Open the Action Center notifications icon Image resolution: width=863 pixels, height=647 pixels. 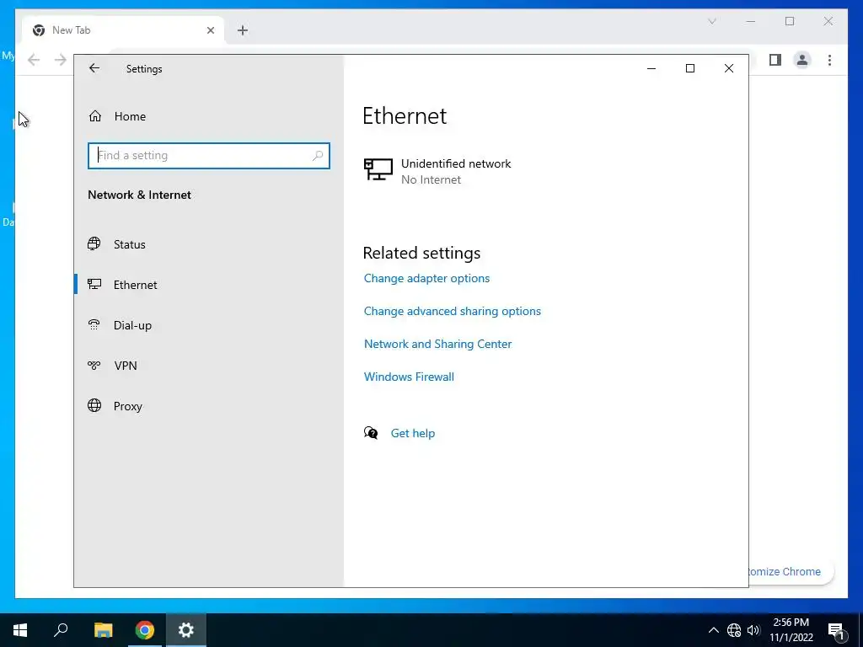(x=837, y=630)
